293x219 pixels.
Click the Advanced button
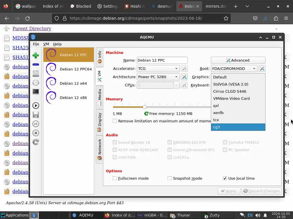click(238, 60)
